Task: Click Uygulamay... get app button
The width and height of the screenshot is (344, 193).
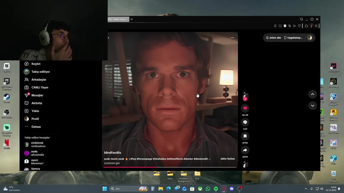Action: (x=293, y=38)
